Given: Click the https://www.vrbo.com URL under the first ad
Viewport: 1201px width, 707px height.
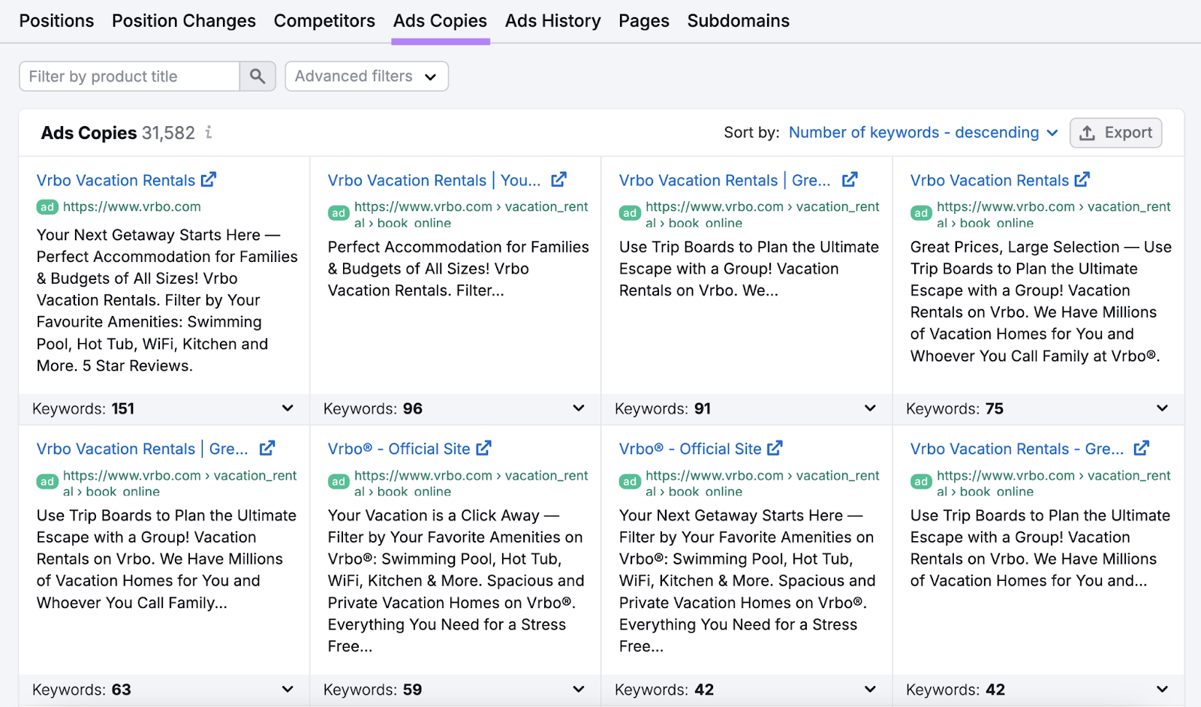Looking at the screenshot, I should (132, 206).
